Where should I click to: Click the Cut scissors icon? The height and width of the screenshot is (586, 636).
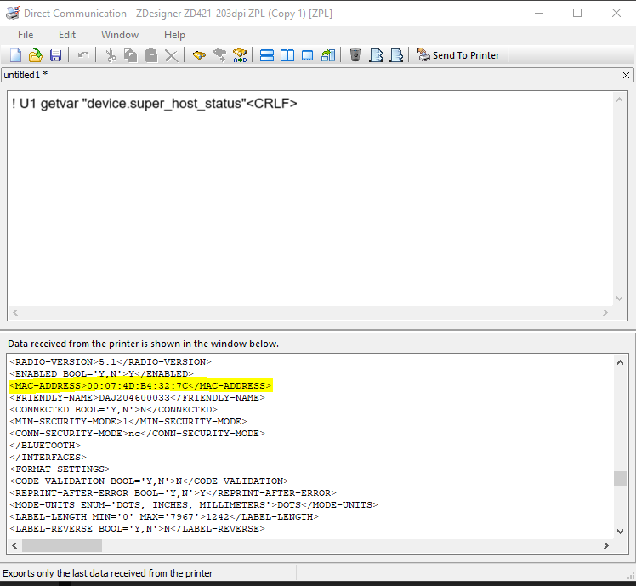coord(110,55)
